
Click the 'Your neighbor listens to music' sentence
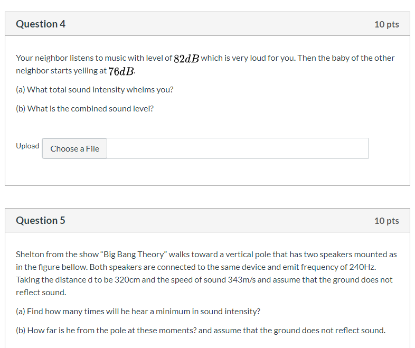(205, 64)
